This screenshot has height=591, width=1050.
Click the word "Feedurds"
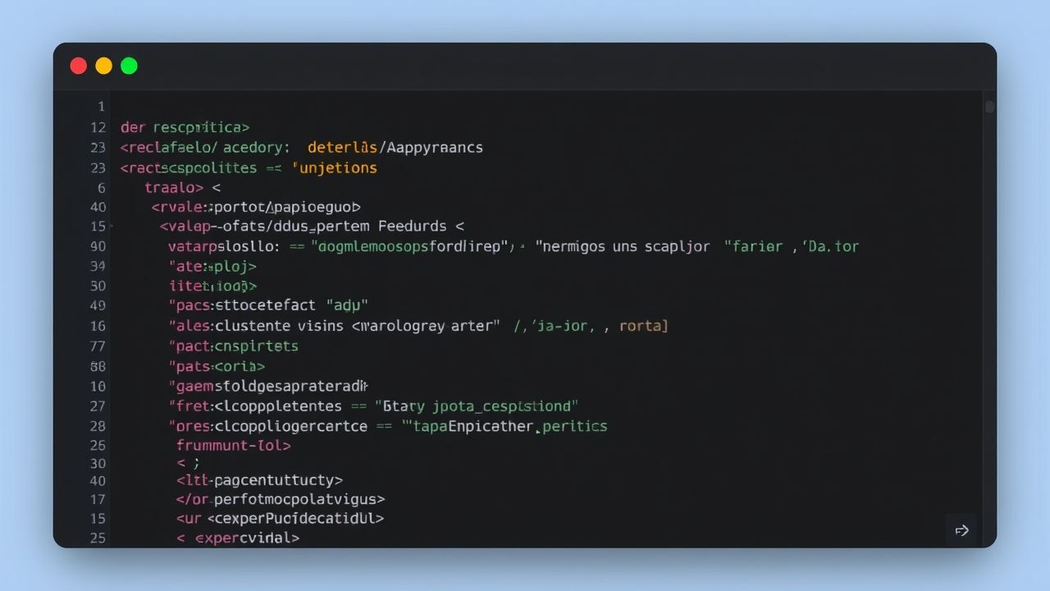[x=413, y=226]
